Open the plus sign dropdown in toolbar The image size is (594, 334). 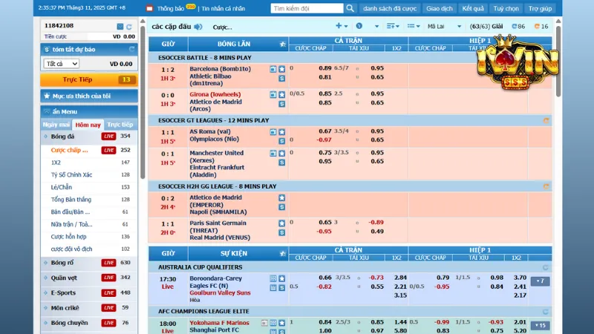click(x=342, y=26)
